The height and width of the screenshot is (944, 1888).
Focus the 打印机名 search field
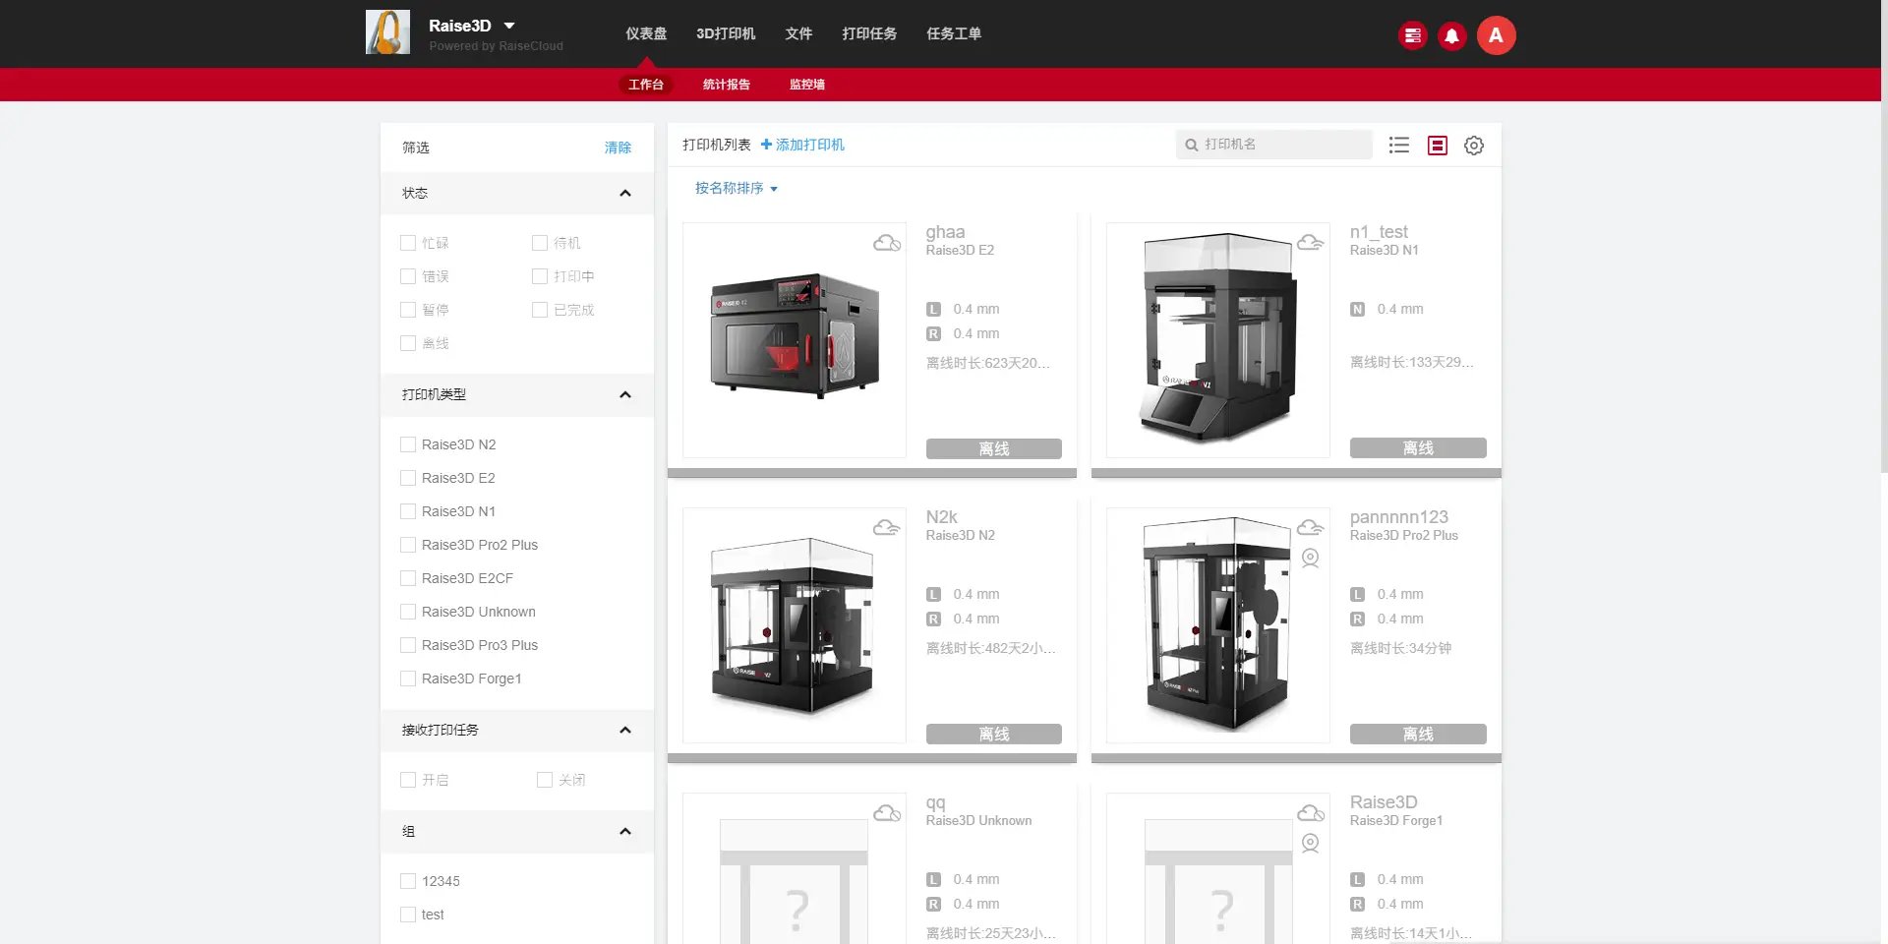(1282, 145)
